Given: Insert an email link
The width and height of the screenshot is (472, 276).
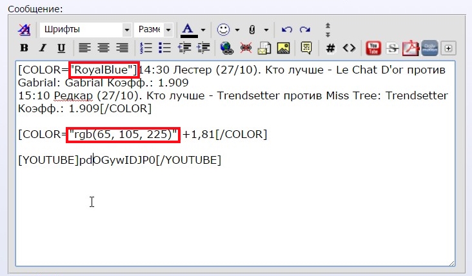Looking at the screenshot, I should coord(264,48).
